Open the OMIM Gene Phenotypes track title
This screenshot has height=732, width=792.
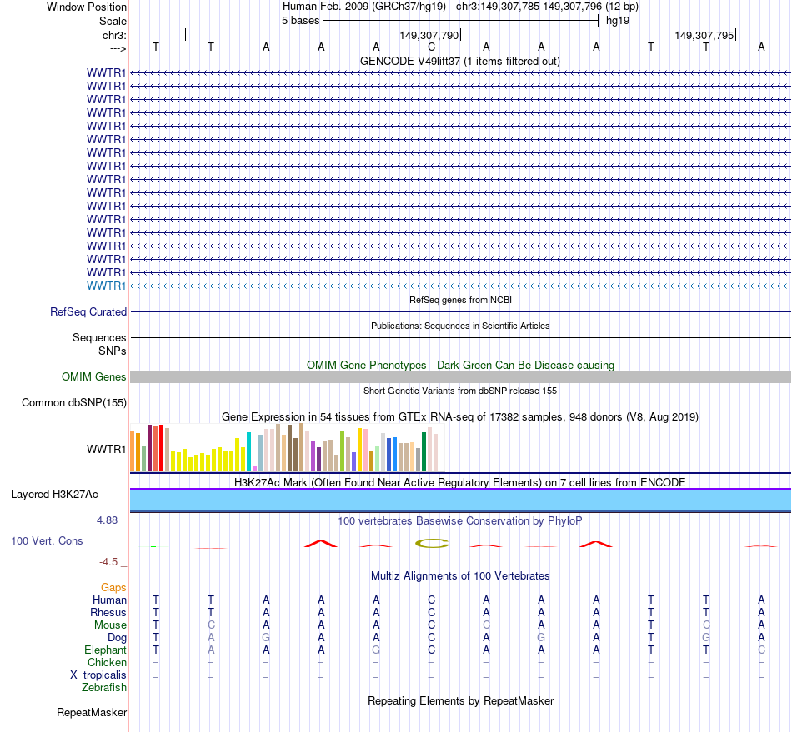click(x=460, y=365)
